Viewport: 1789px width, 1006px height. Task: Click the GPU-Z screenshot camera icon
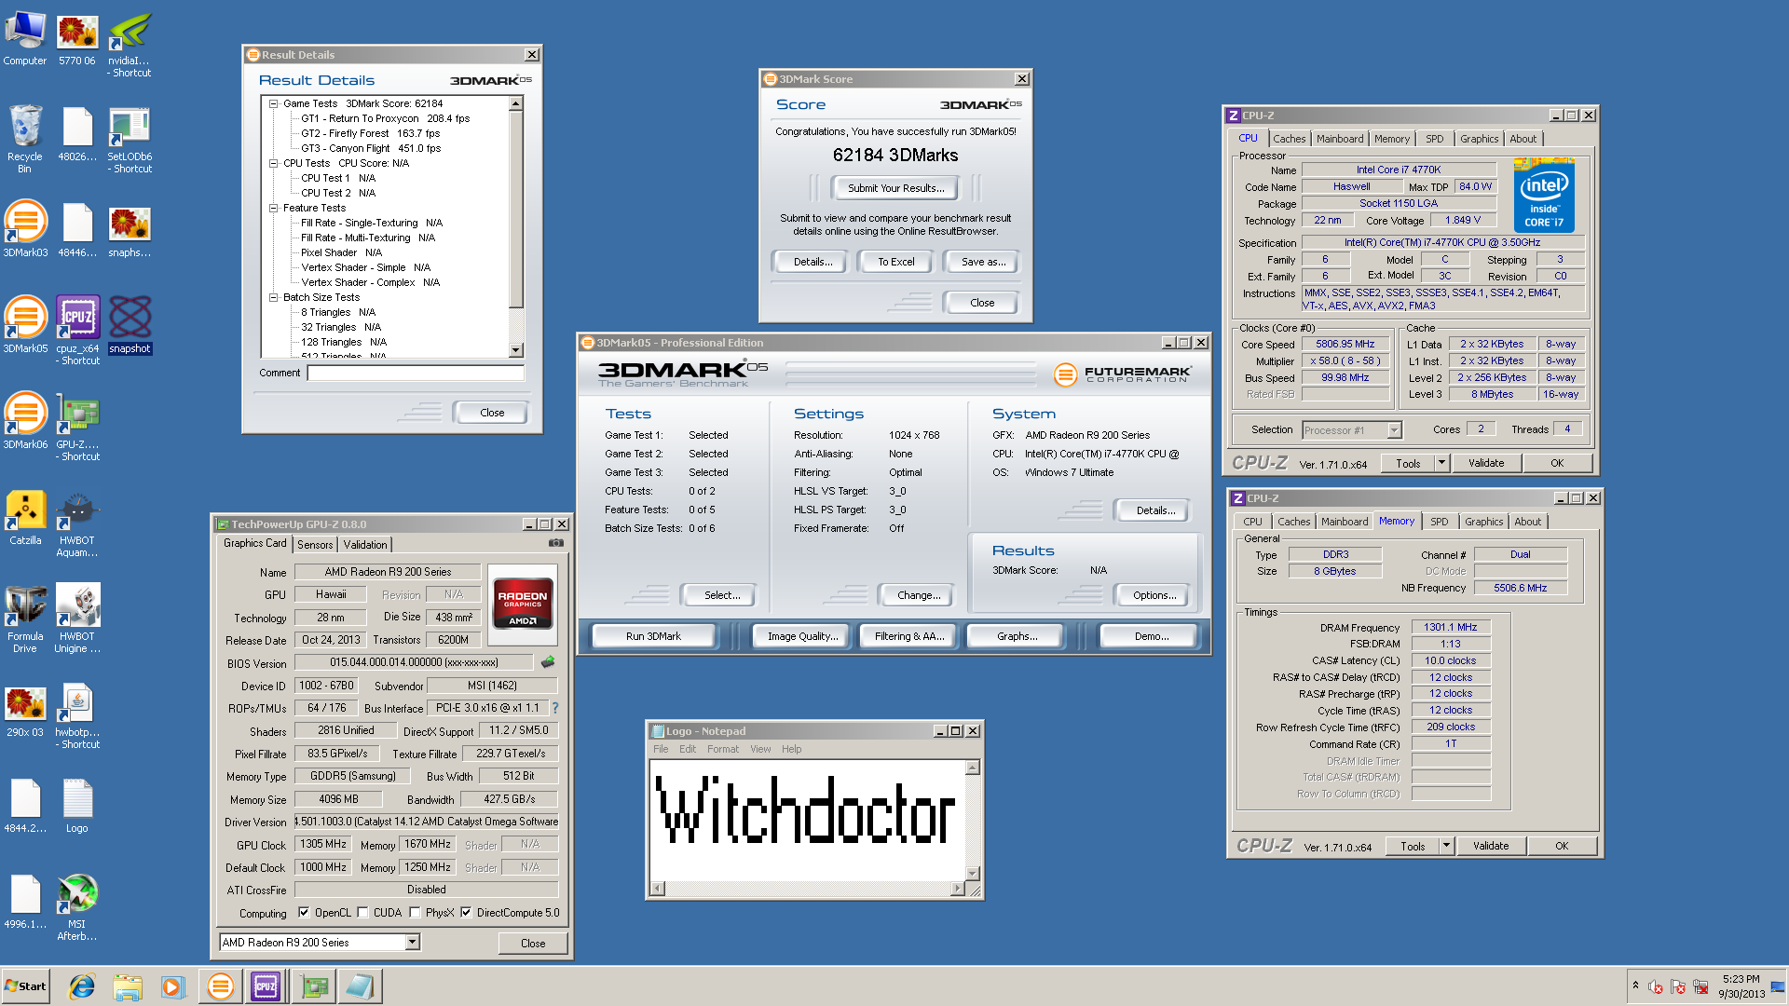pyautogui.click(x=556, y=543)
